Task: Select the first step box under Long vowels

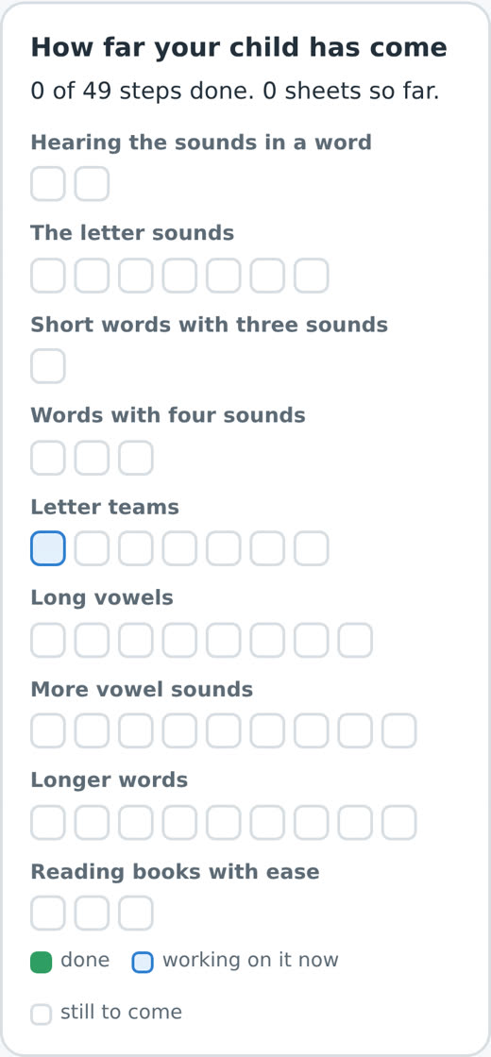Action: point(48,640)
